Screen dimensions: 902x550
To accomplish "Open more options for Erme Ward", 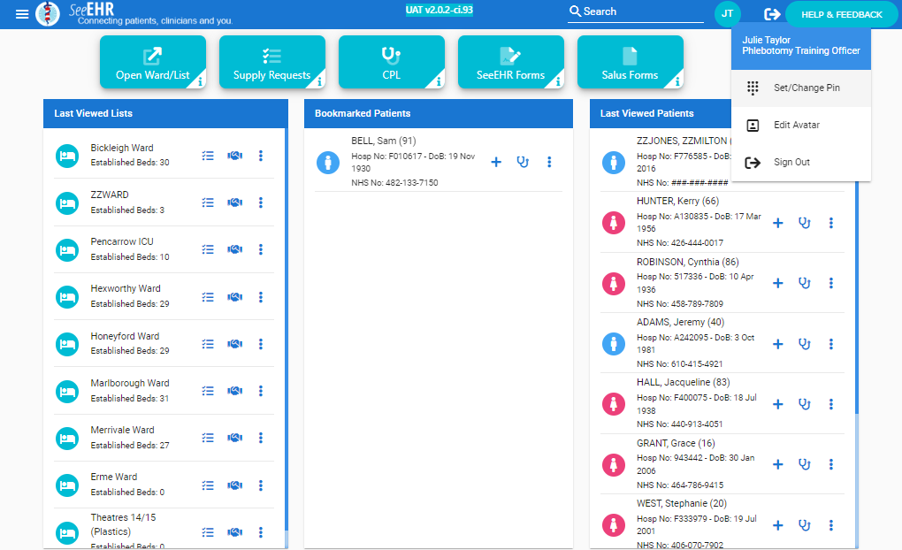I will (261, 485).
